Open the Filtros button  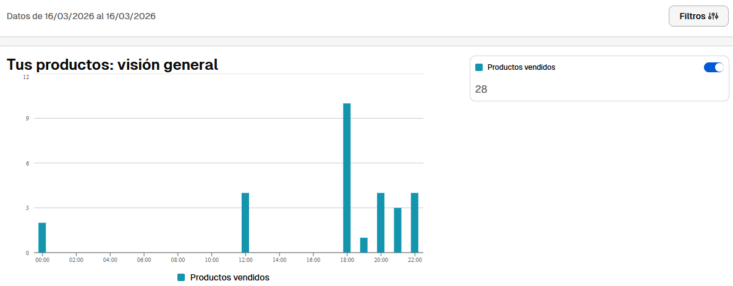click(x=698, y=16)
